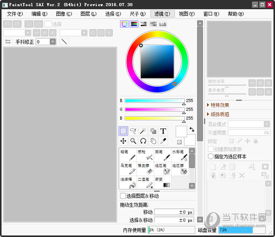Select the eyedropper color picker tool
Screen dimensions: 275x237
163,141
